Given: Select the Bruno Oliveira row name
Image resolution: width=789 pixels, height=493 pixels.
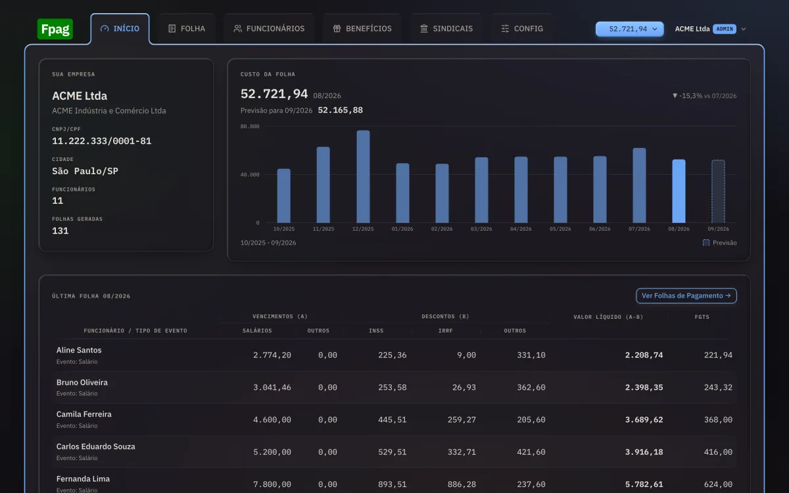Looking at the screenshot, I should point(82,383).
